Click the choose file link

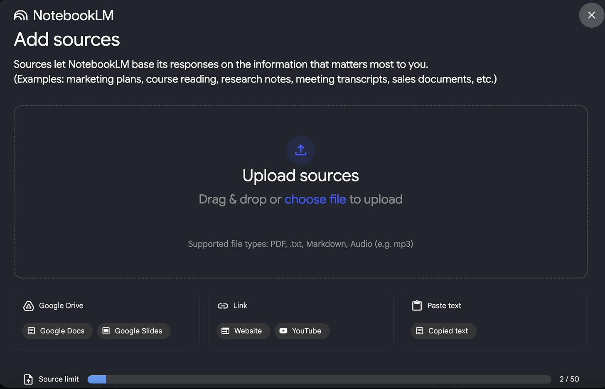(x=315, y=199)
